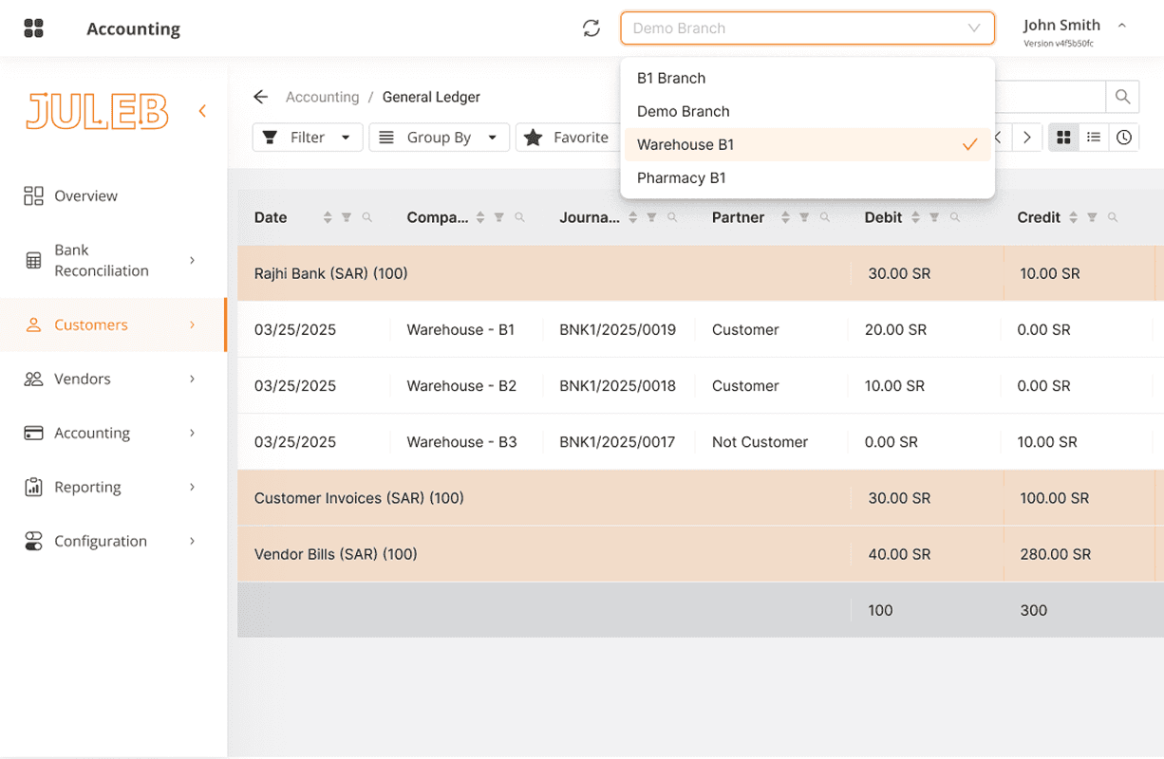The height and width of the screenshot is (759, 1164).
Task: Go back using the left arrow icon
Action: (x=261, y=97)
